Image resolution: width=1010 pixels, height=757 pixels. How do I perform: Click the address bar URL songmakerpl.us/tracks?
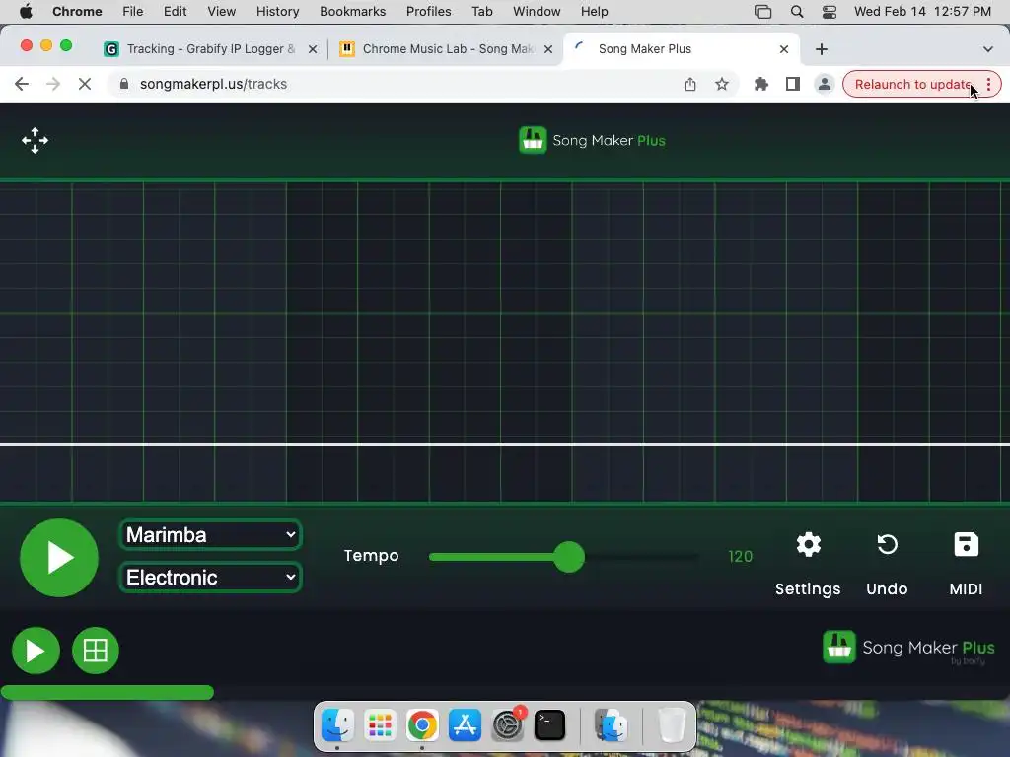pos(213,84)
